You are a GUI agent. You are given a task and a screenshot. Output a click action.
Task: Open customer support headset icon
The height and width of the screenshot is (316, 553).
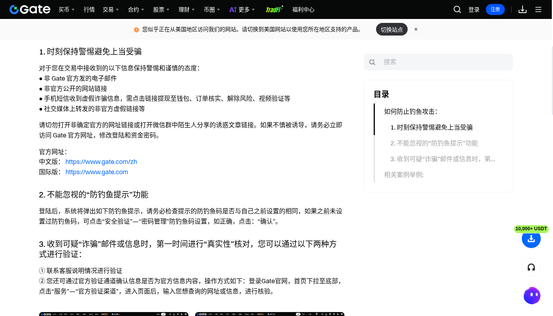531,267
